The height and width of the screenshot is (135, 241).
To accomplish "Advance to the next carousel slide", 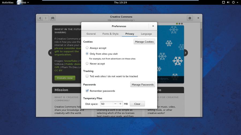I will [186, 53].
